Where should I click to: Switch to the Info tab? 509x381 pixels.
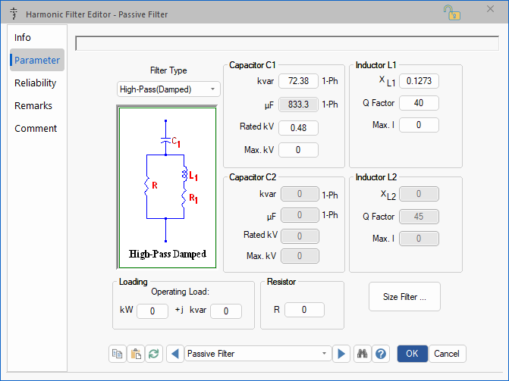[x=23, y=37]
